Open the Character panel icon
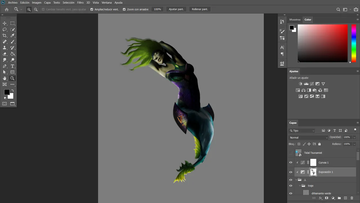The image size is (360, 203). [x=282, y=47]
